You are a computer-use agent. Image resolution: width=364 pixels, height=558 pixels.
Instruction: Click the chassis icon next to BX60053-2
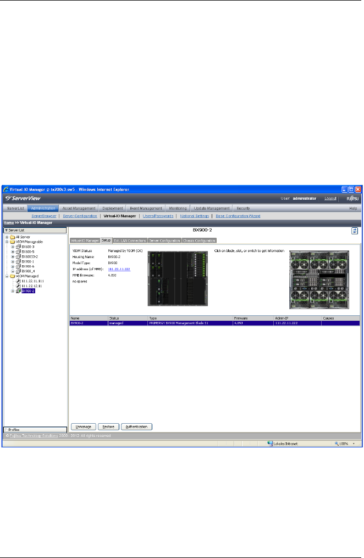tap(19, 256)
